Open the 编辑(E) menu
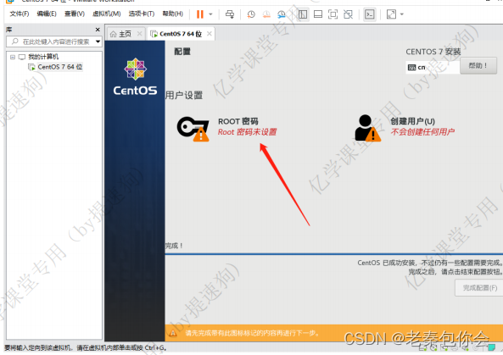 (x=47, y=14)
